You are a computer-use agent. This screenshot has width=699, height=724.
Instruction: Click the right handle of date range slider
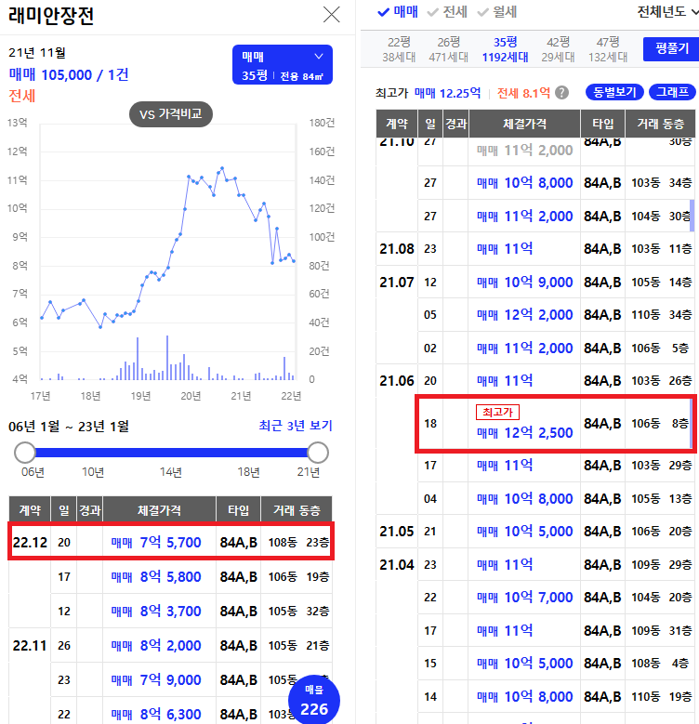pos(318,453)
